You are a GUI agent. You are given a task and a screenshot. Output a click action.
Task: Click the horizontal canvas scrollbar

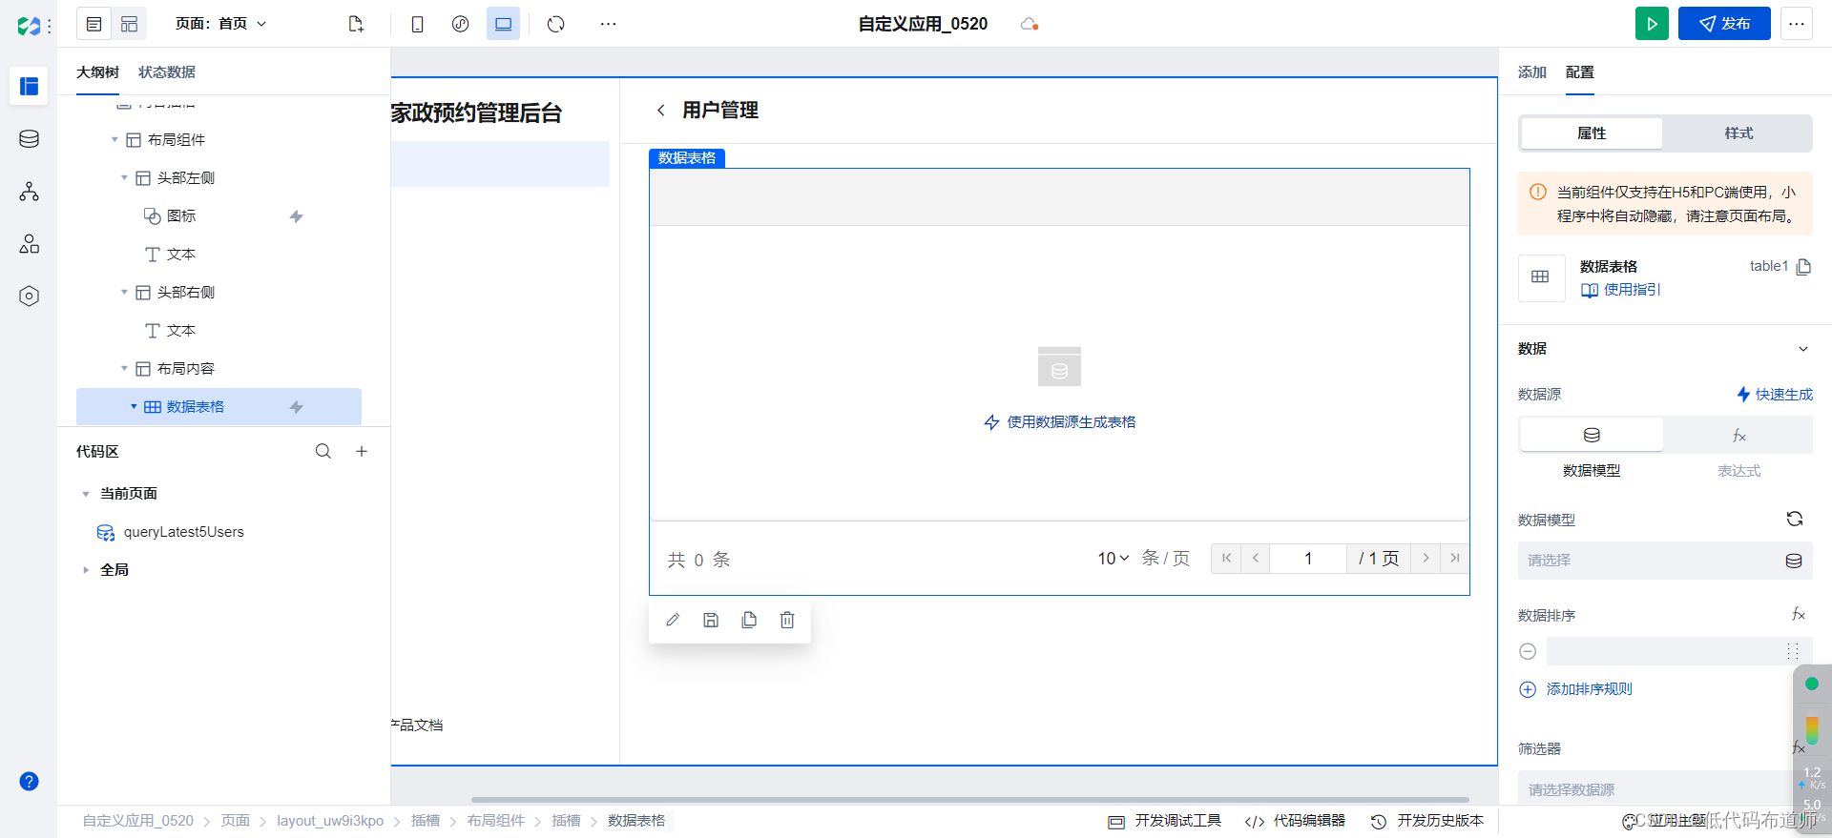pyautogui.click(x=970, y=800)
